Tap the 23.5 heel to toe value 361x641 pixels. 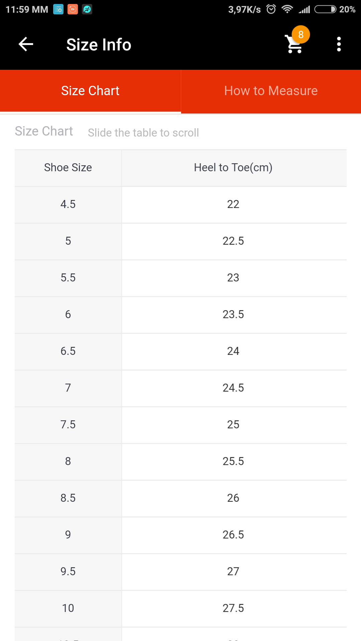click(x=233, y=314)
